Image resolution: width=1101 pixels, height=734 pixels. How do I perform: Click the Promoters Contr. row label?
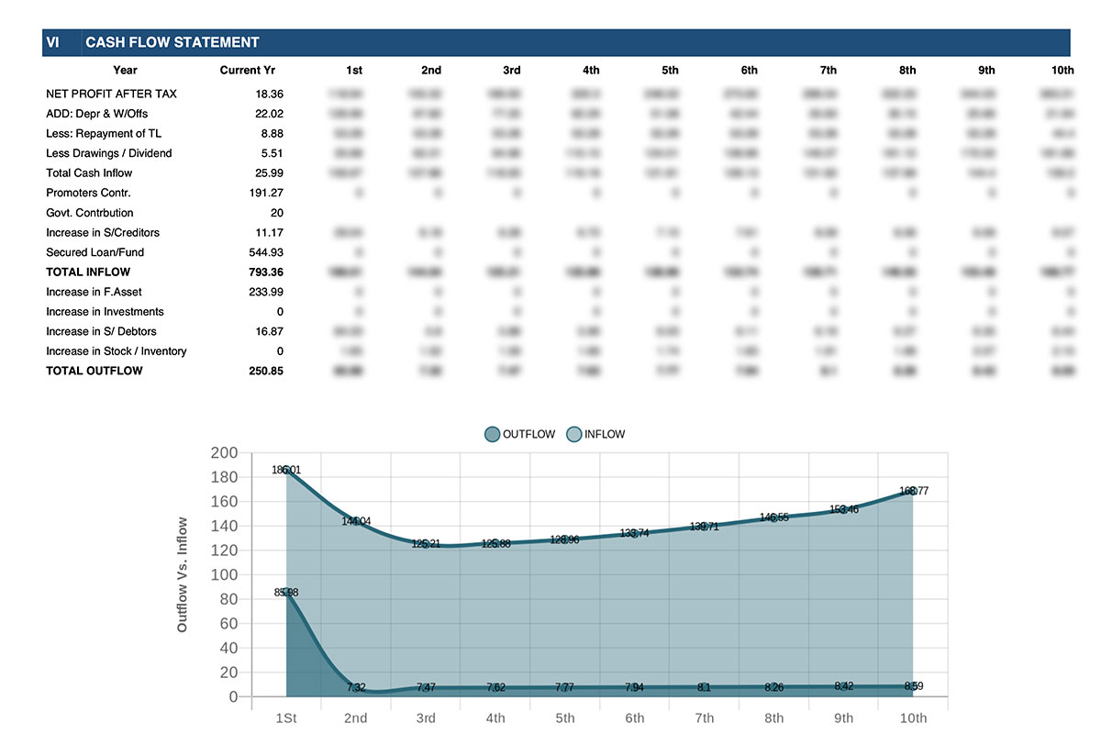(x=88, y=193)
